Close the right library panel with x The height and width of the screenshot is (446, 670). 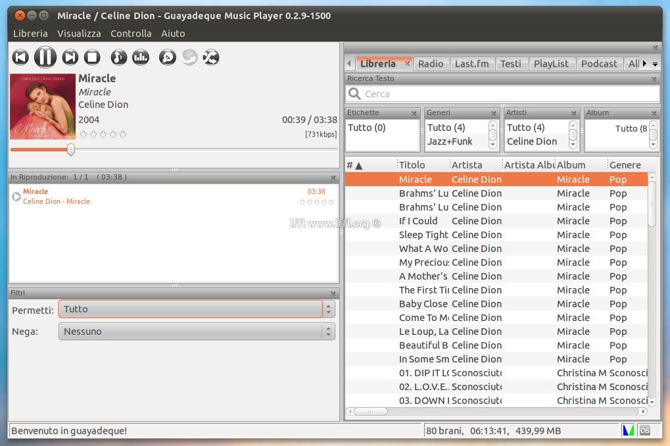click(655, 47)
